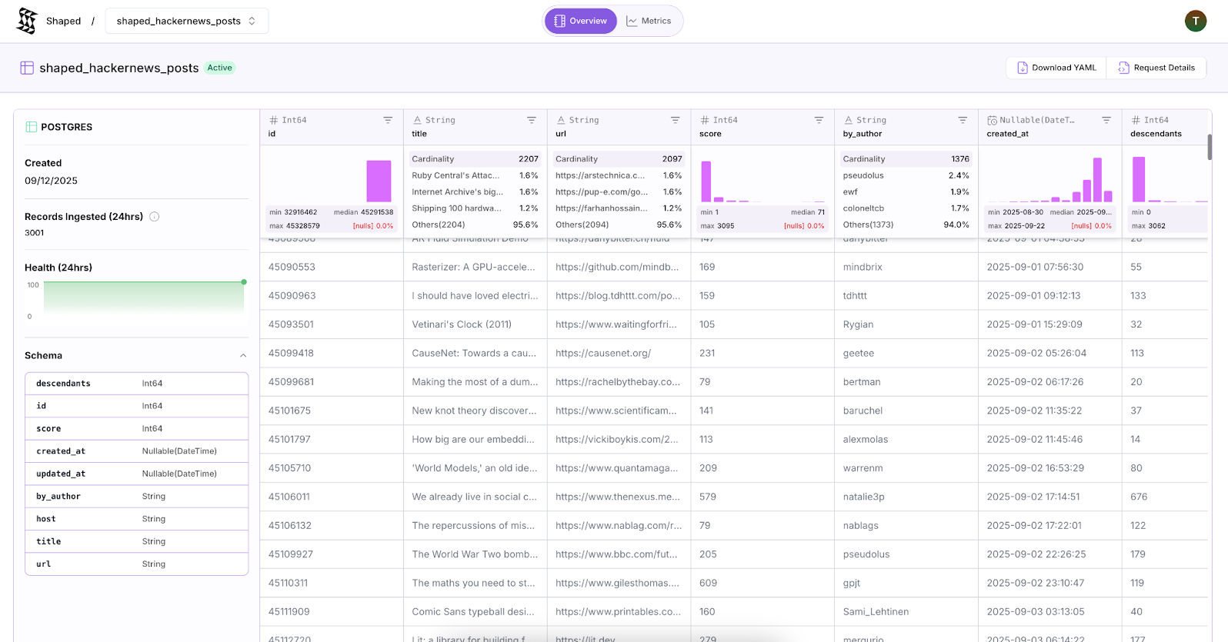Open filter for the url column
The height and width of the screenshot is (642, 1228).
(675, 120)
